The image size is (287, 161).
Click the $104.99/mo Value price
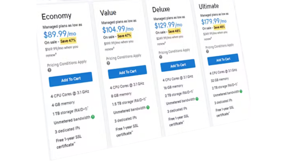point(118,29)
